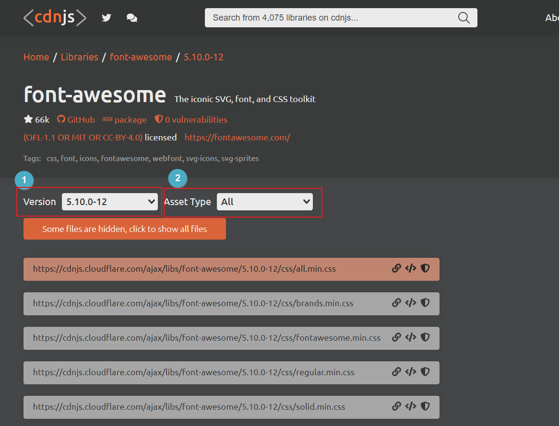Open the cdnjs Twitter icon

(x=106, y=18)
